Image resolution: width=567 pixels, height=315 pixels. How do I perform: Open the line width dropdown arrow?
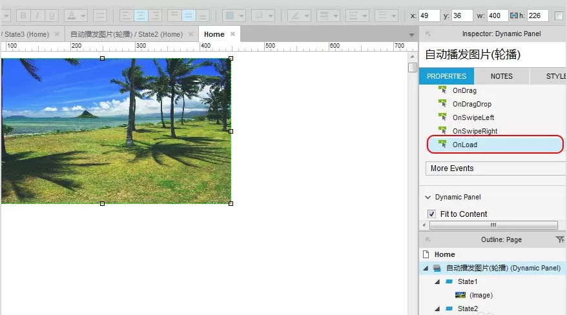coord(336,15)
